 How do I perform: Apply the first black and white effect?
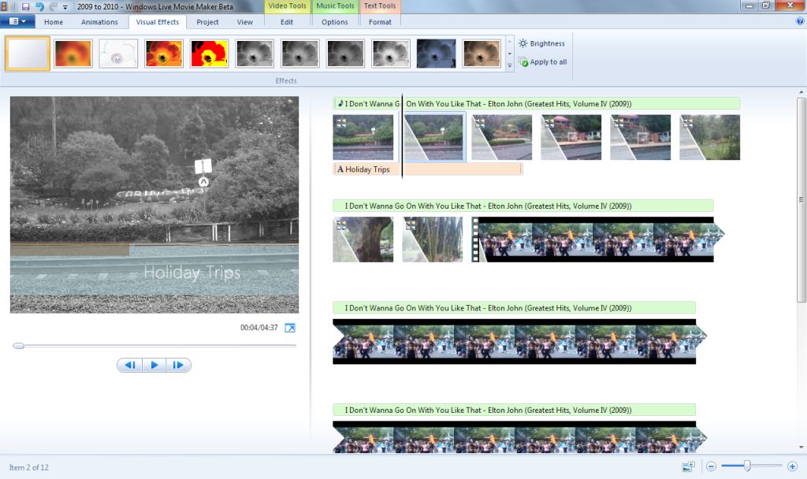point(255,54)
